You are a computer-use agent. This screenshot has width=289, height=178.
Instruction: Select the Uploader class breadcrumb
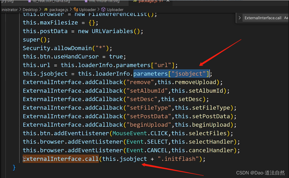click(88, 10)
